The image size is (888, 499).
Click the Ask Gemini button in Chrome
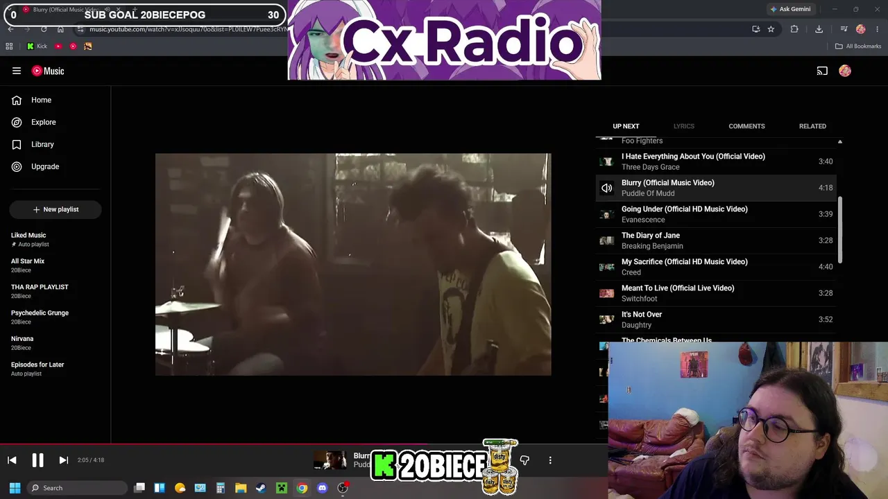790,9
